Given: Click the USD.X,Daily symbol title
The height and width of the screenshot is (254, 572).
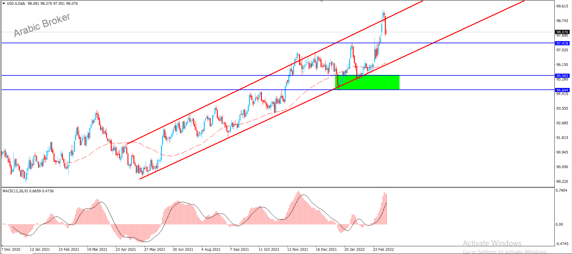Looking at the screenshot, I should 16,4.
